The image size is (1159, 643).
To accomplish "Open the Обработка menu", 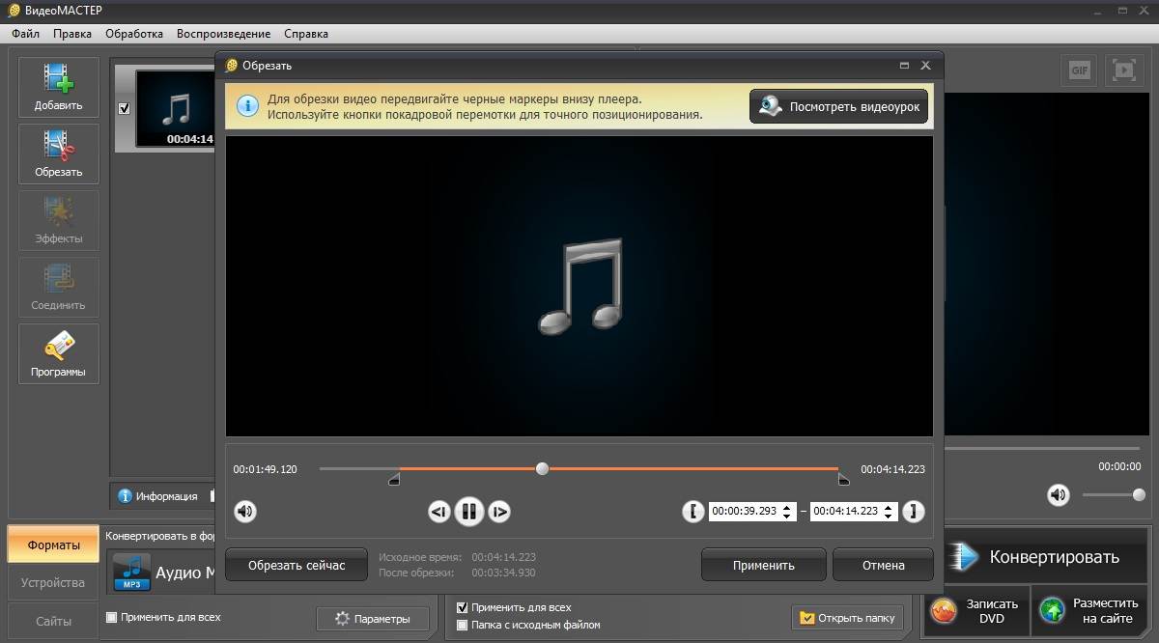I will pos(133,33).
